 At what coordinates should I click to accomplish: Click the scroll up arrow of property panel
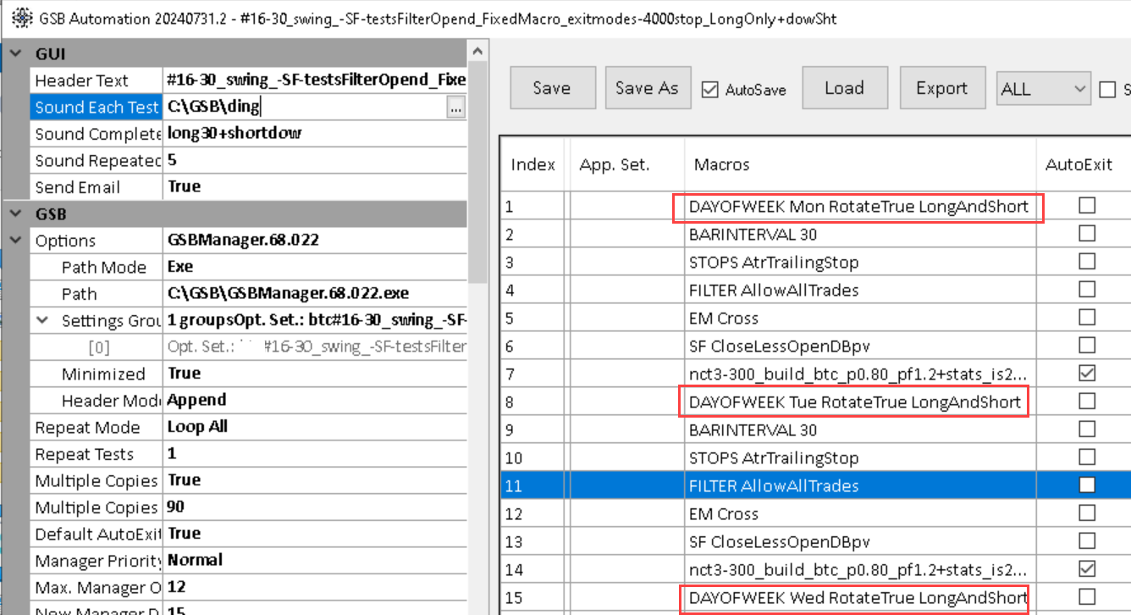477,53
